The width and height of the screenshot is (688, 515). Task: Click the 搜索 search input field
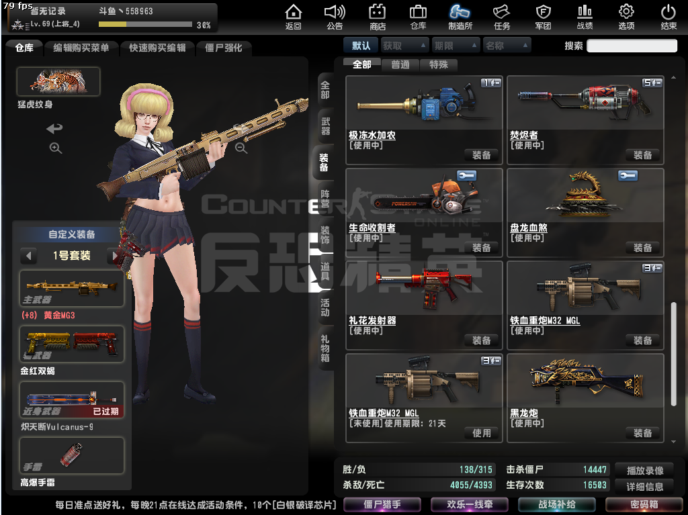pos(632,46)
